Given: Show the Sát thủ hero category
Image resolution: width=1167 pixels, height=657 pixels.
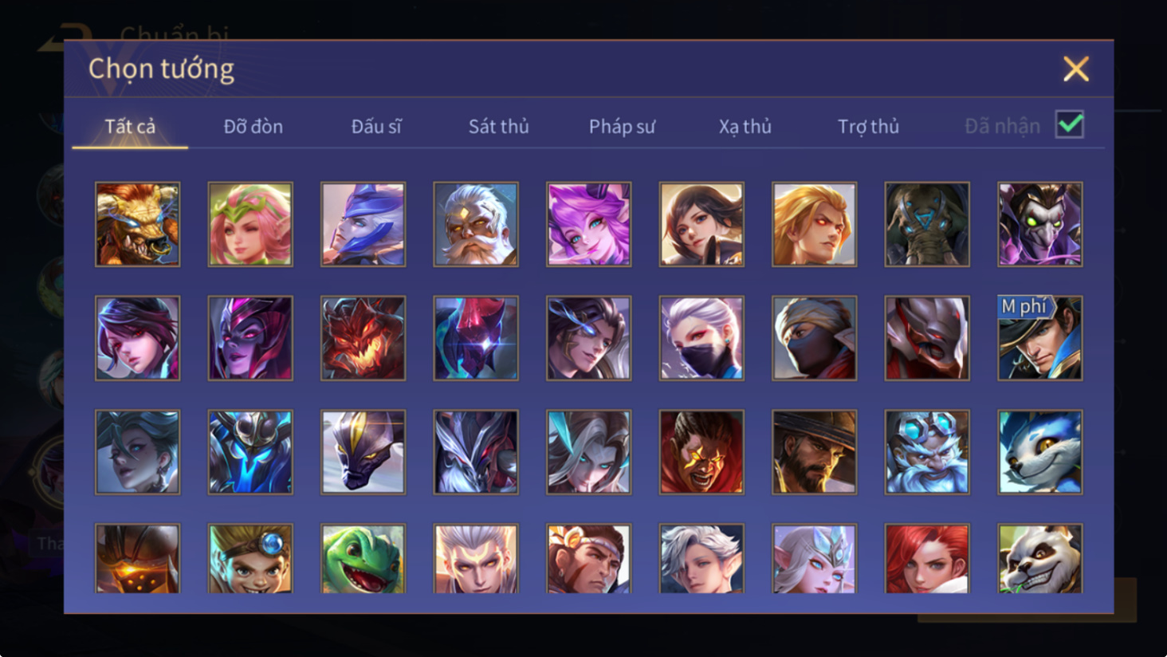Looking at the screenshot, I should pyautogui.click(x=498, y=126).
